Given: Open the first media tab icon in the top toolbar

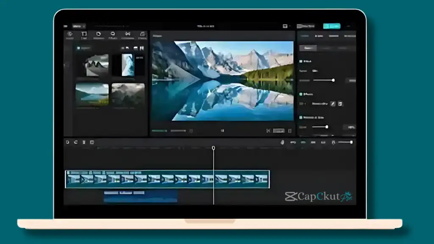Looking at the screenshot, I should point(70,34).
